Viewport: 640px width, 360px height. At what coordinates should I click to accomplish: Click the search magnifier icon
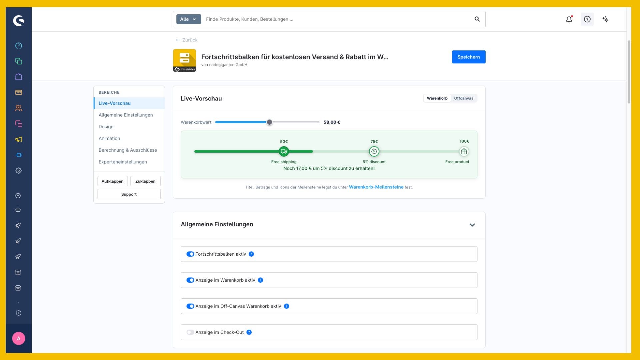pos(477,19)
